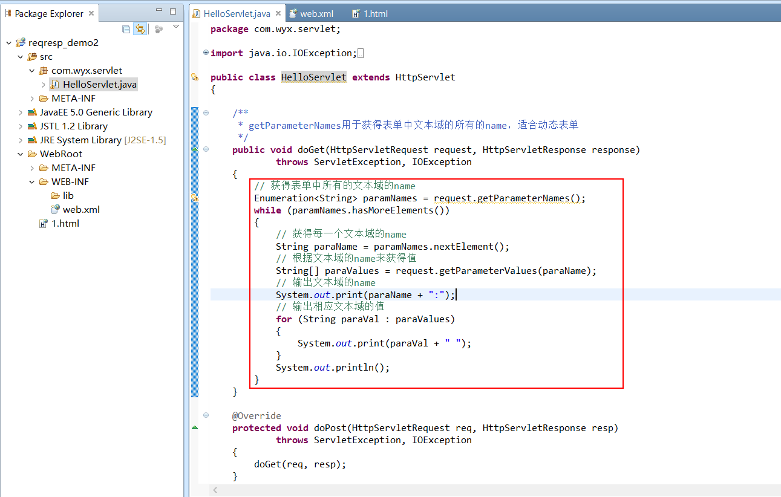Expand the HelloServlet.java tree node

[x=43, y=85]
